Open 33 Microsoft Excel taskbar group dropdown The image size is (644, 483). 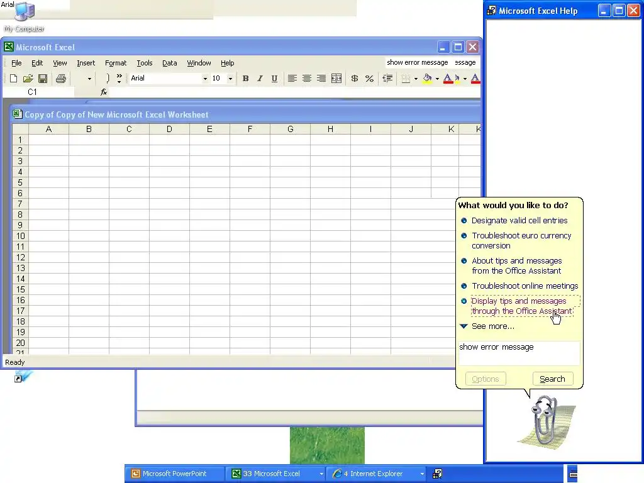(321, 474)
